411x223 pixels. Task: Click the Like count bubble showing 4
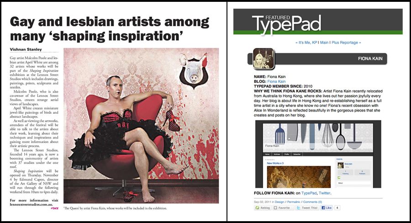coord(337,208)
